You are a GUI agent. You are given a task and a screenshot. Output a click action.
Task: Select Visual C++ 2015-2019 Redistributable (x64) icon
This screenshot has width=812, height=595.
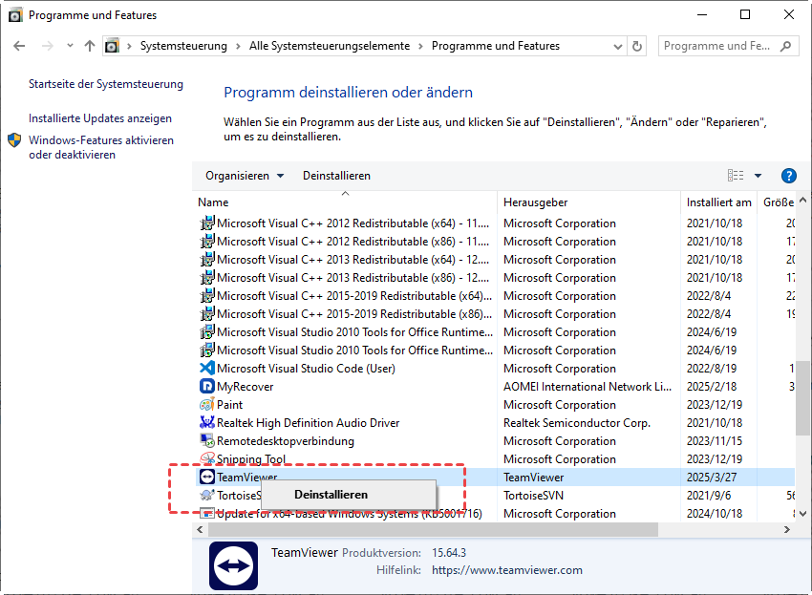pyautogui.click(x=207, y=296)
